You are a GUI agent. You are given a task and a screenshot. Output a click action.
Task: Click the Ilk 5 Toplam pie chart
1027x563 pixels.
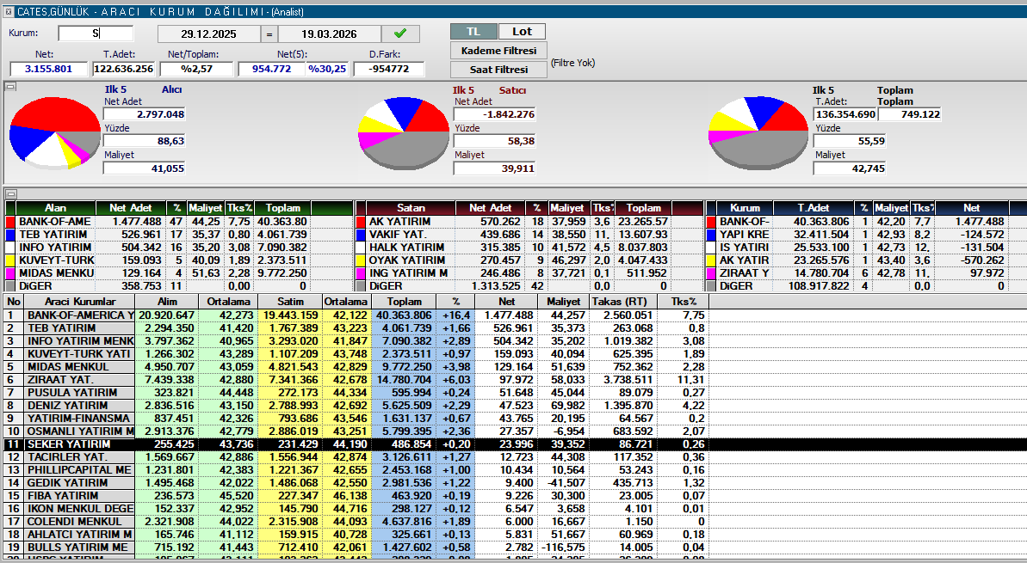pyautogui.click(x=758, y=134)
